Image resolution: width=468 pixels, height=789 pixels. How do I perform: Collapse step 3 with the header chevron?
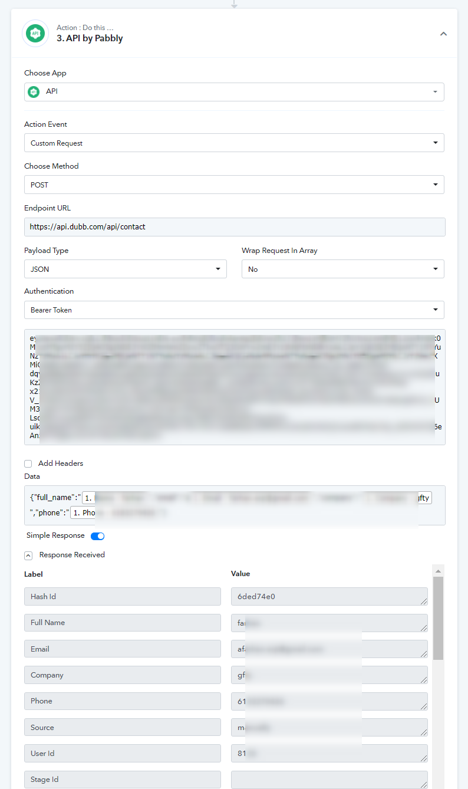[x=444, y=34]
